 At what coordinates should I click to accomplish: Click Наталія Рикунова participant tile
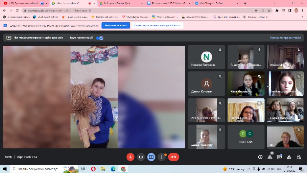206,57
